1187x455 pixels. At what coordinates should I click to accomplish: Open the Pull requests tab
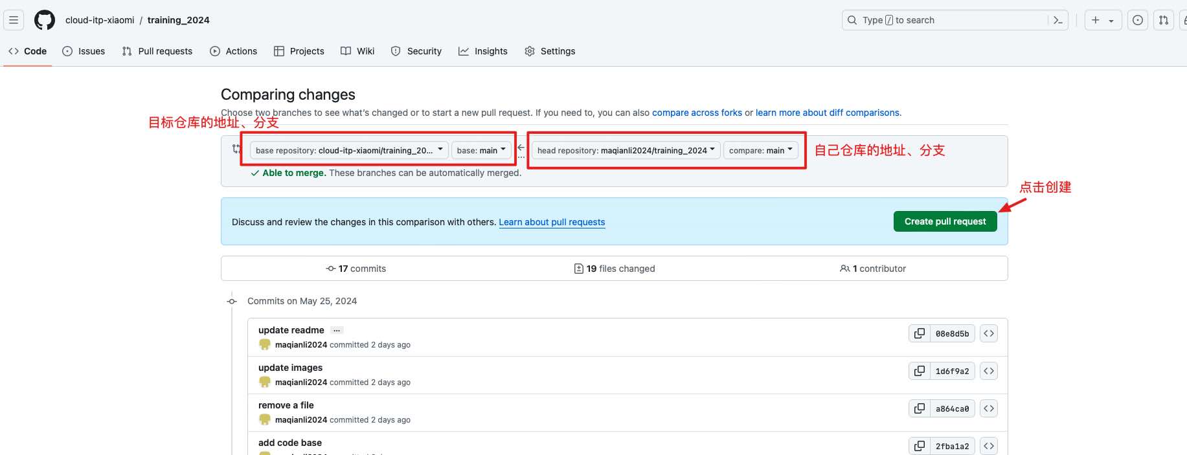click(157, 51)
